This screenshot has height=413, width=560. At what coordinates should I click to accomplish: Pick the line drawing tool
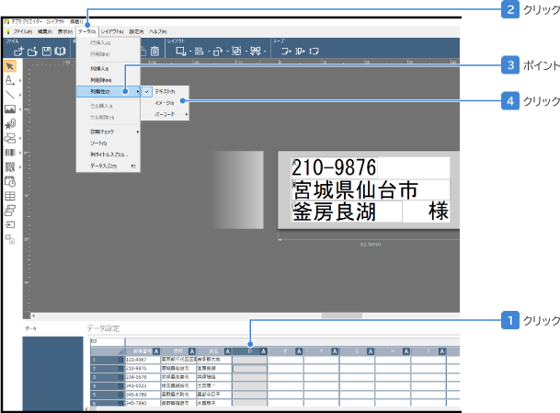point(10,95)
